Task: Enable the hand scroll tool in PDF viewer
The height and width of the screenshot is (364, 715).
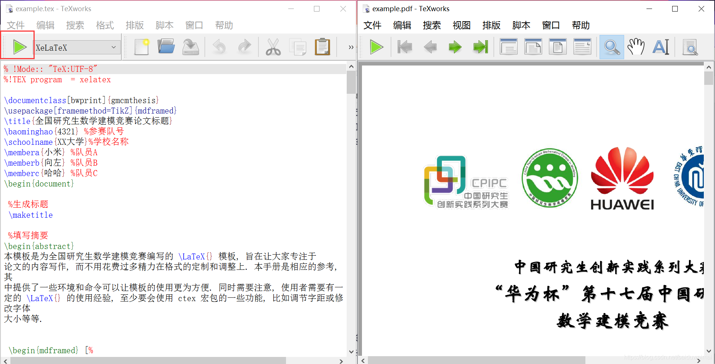Action: pos(636,47)
